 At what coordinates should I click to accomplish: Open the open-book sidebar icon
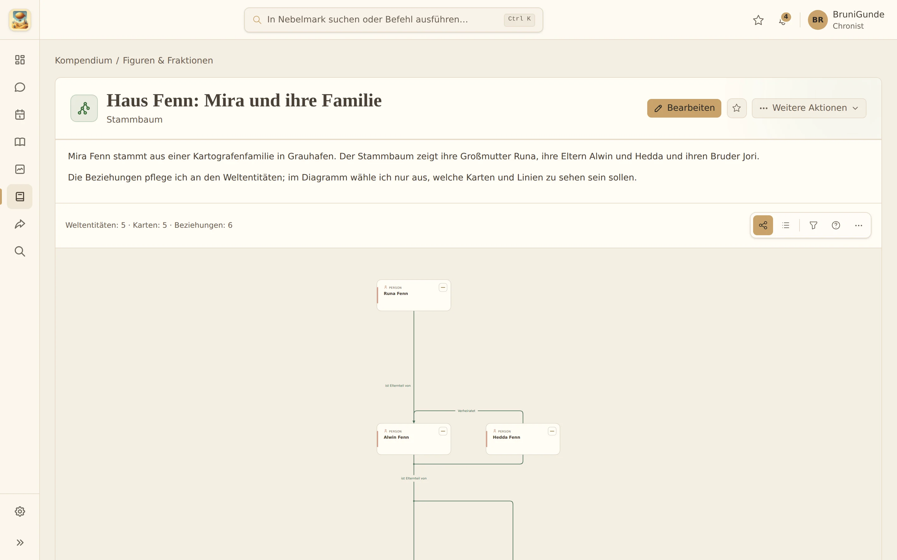click(20, 142)
